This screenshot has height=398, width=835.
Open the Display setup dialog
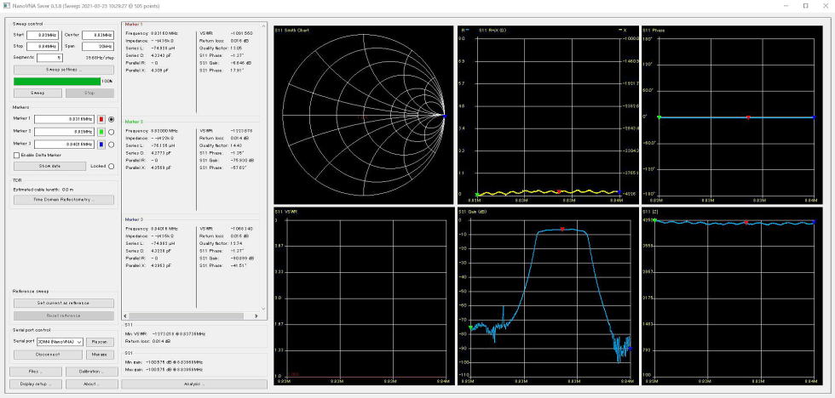(36, 384)
